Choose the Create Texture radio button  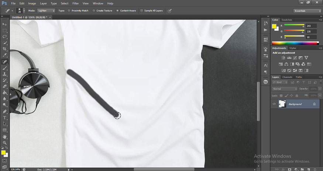[x=94, y=11]
